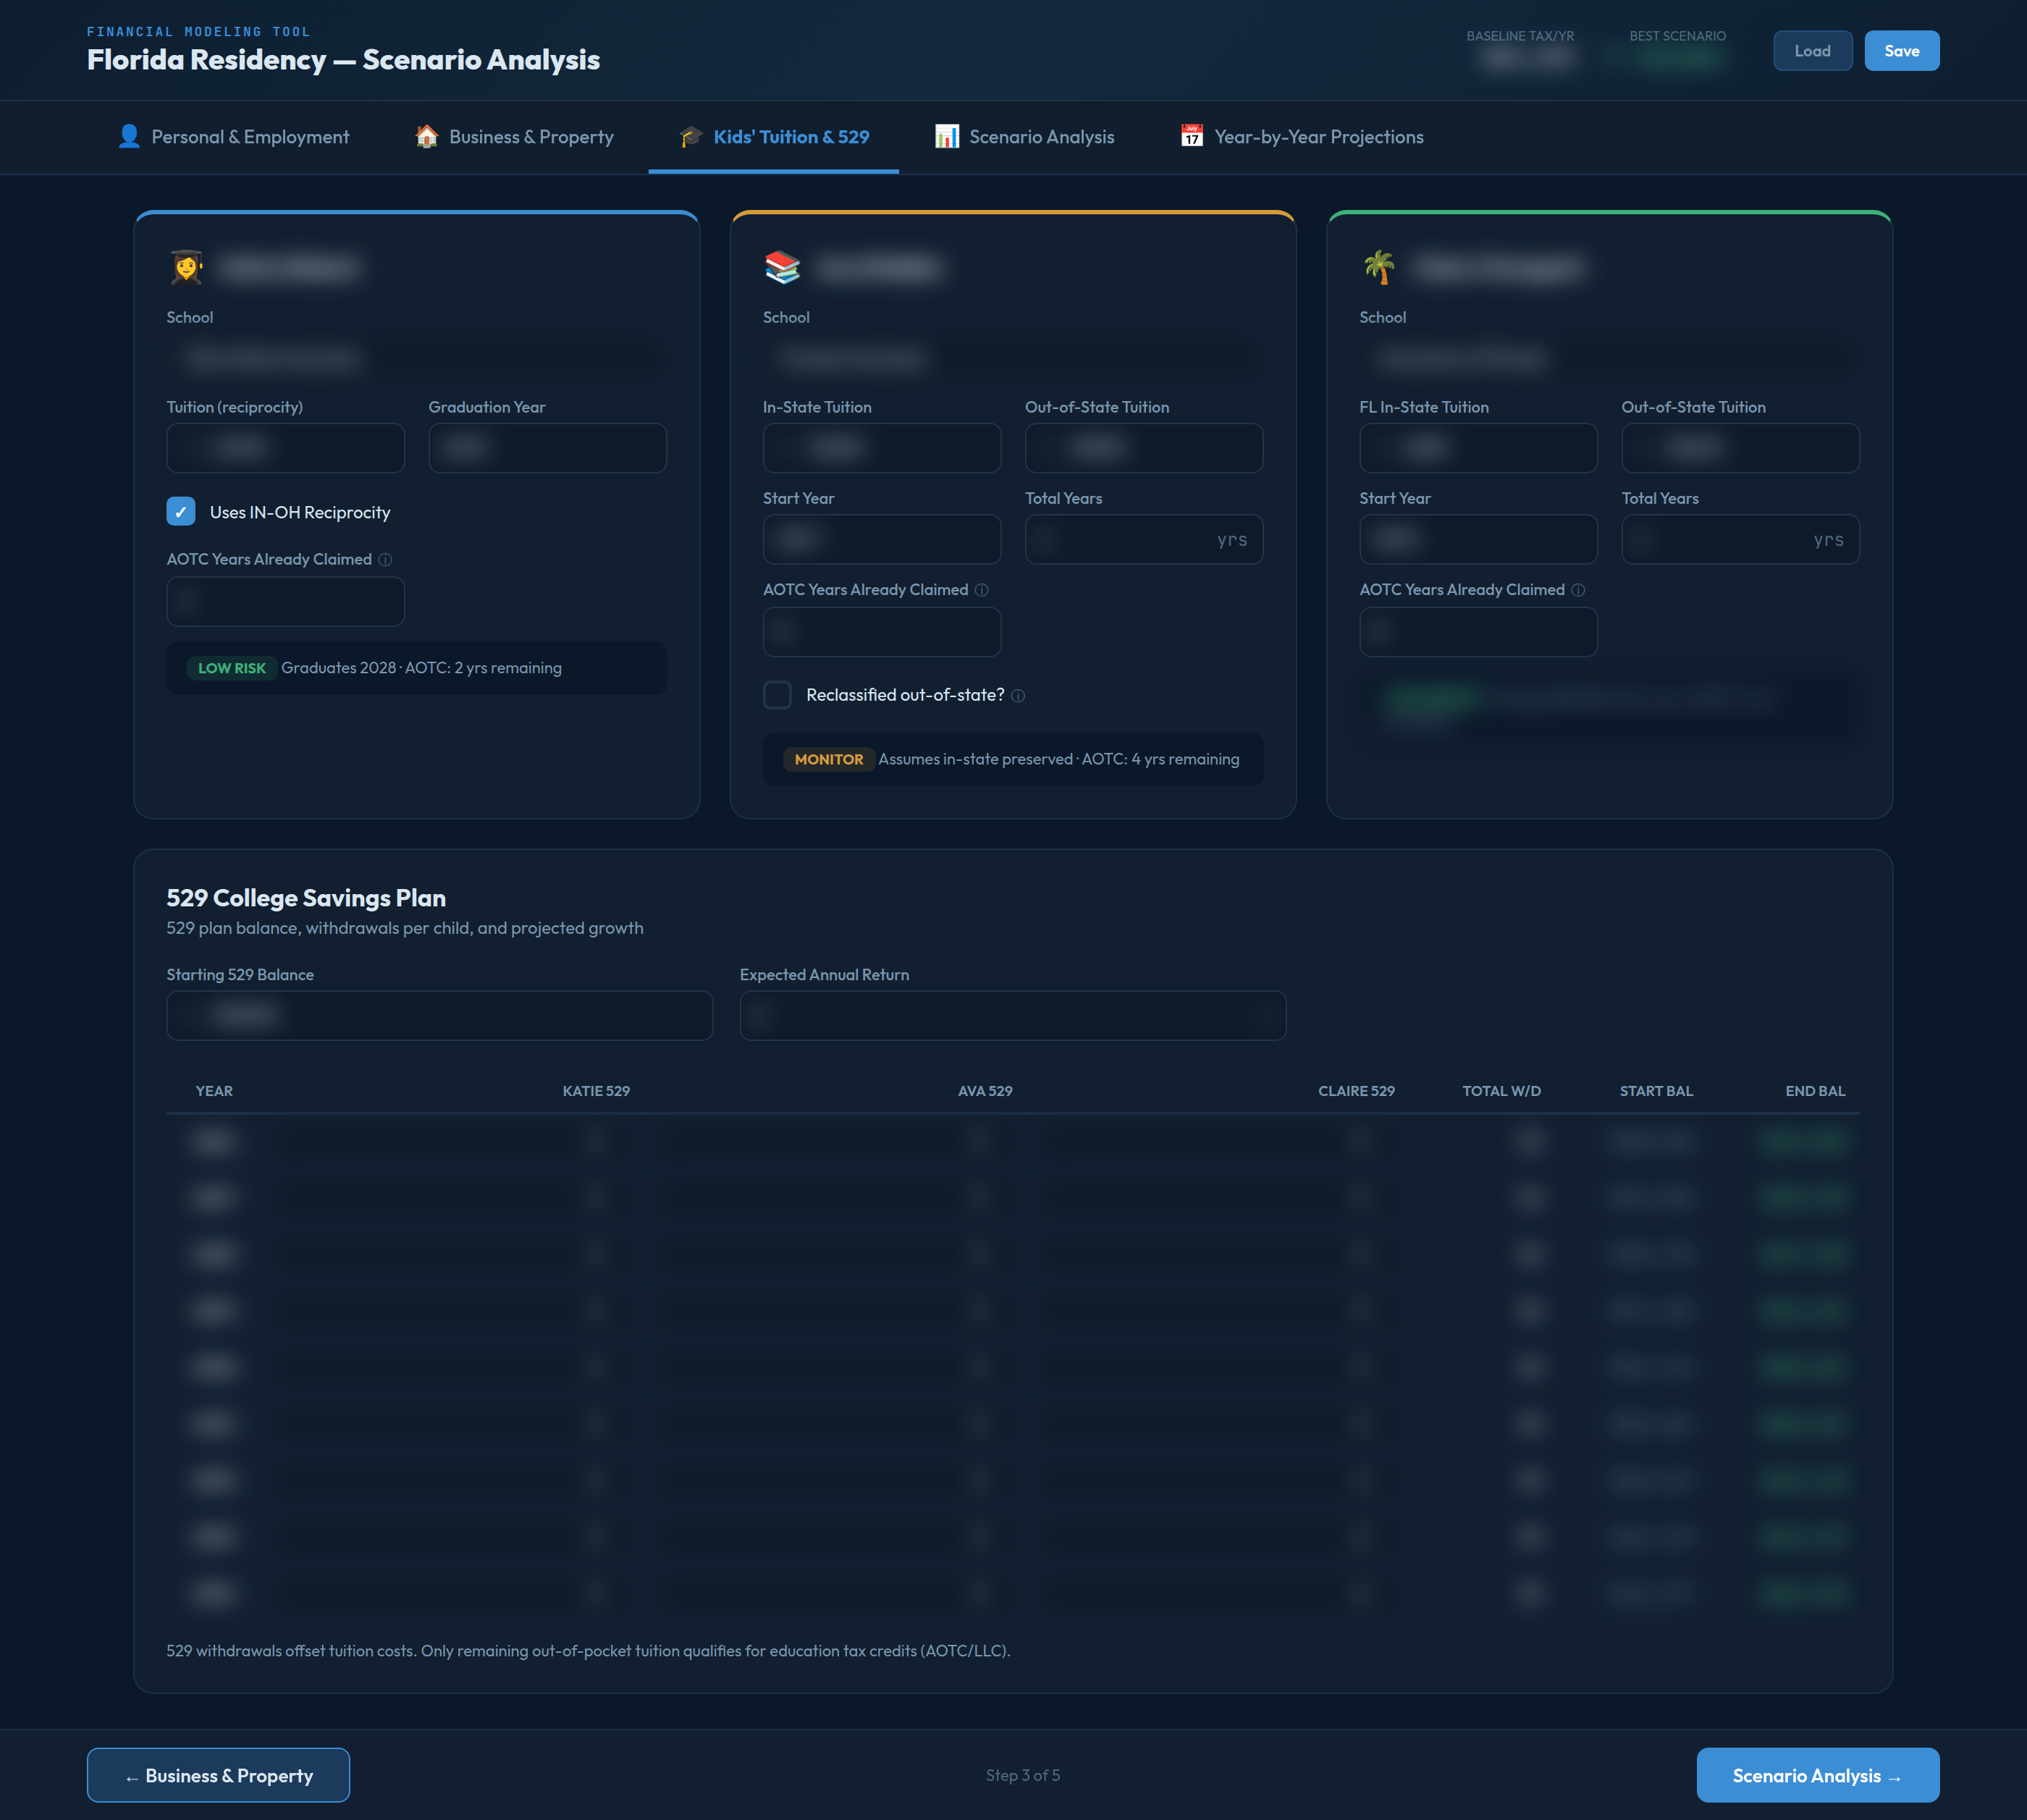This screenshot has width=2027, height=1820.
Task: Click the house icon on Business & Property tab
Action: pyautogui.click(x=427, y=137)
